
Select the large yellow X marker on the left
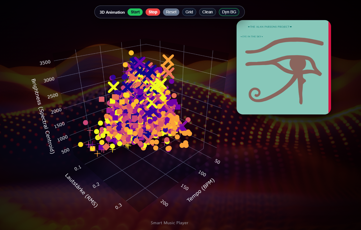pyautogui.click(x=113, y=87)
